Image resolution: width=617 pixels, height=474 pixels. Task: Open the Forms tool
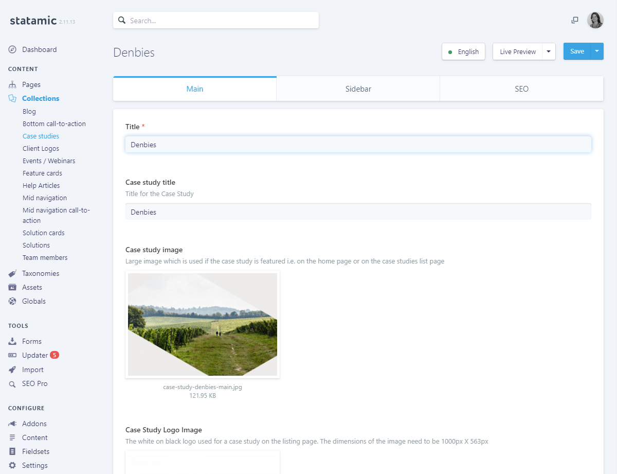coord(32,342)
